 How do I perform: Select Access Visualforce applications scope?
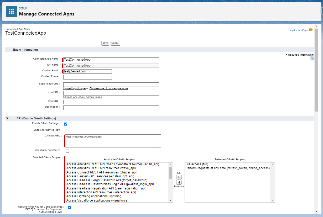click(117, 200)
